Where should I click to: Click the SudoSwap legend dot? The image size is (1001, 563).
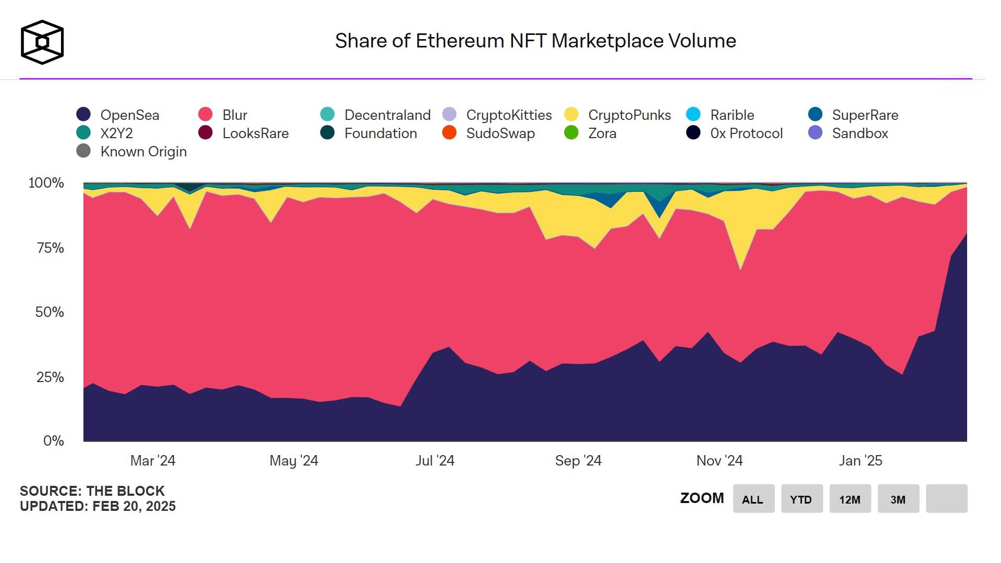(x=449, y=133)
